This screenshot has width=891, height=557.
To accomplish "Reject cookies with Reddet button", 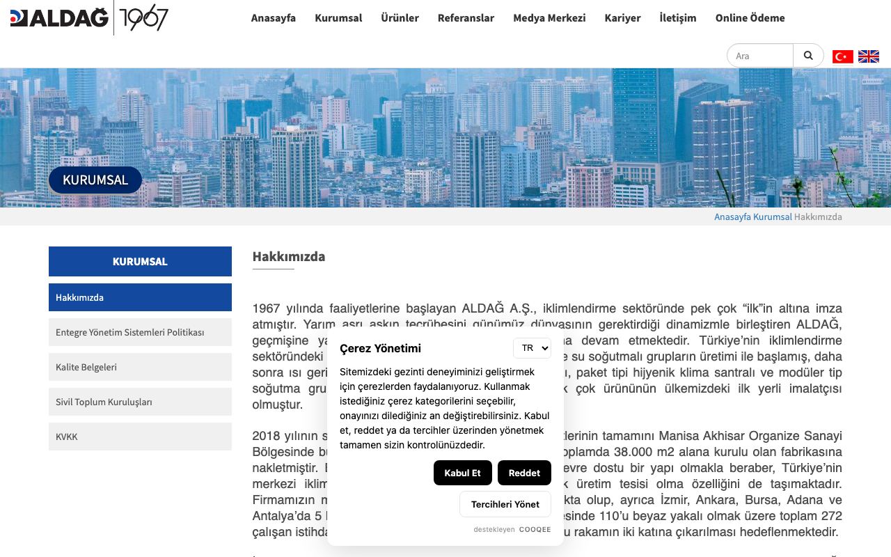I will (x=524, y=473).
